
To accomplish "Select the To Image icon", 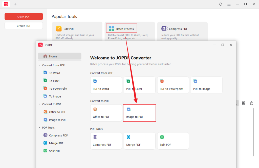I will point(46,96).
